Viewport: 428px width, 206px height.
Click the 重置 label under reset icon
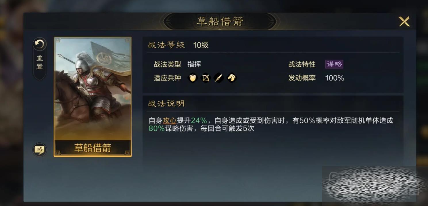pyautogui.click(x=40, y=62)
